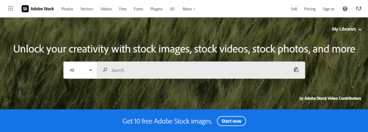Click the Start now button

[x=231, y=121]
